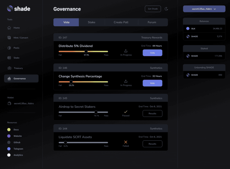The image size is (230, 169).
Task: Click the Github link text
Action: tap(17, 143)
